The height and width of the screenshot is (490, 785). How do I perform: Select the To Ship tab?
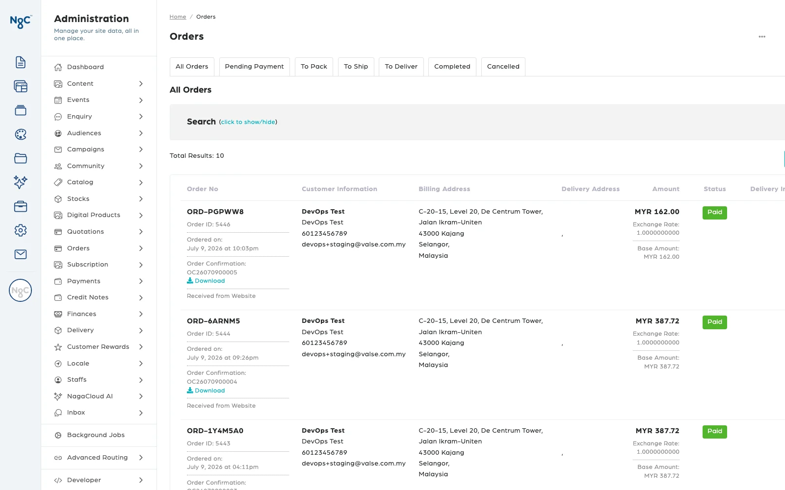[x=356, y=67]
